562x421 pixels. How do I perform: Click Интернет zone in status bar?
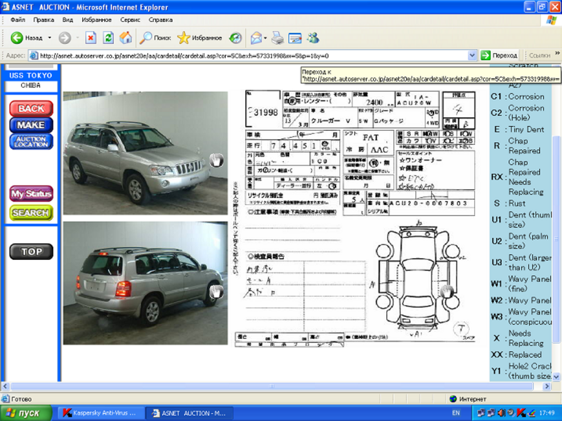point(468,399)
